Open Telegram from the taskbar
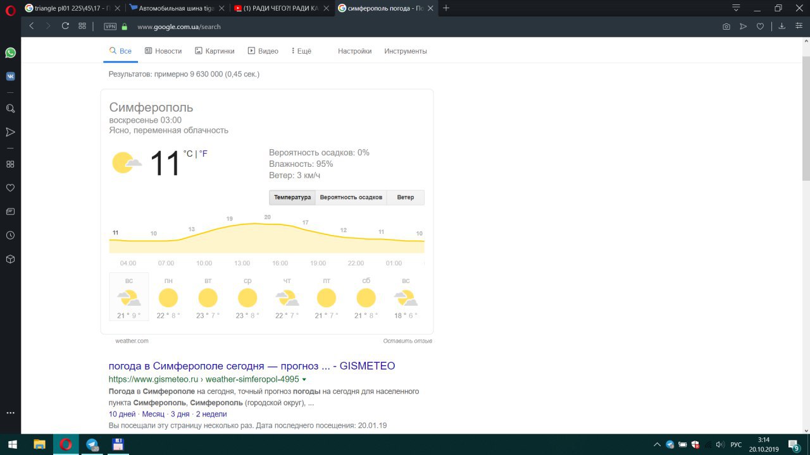This screenshot has height=455, width=810. pyautogui.click(x=92, y=444)
